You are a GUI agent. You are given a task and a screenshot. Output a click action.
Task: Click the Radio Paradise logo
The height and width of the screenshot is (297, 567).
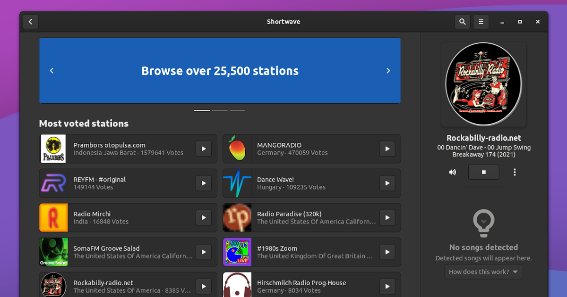[x=237, y=217]
